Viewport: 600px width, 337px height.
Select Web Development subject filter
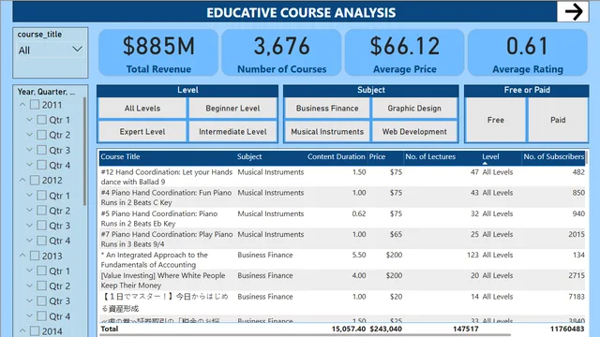pos(414,132)
